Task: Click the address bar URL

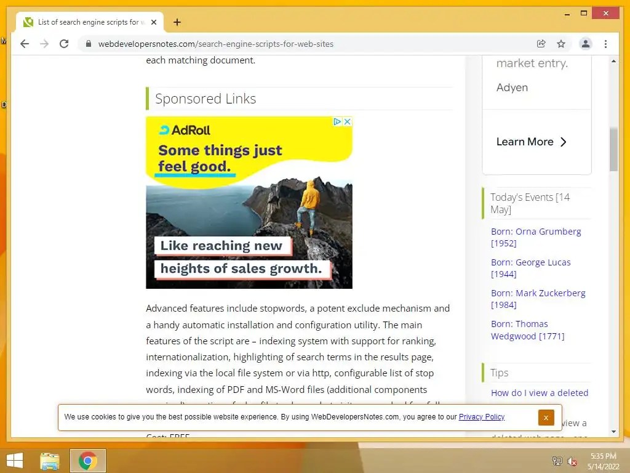Action: pos(216,44)
